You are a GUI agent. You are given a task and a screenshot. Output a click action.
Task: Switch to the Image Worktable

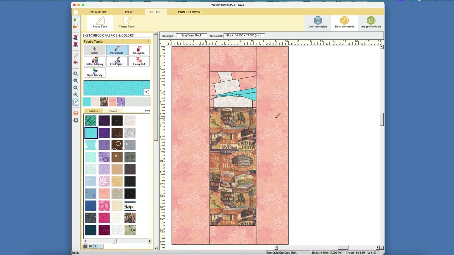[371, 22]
